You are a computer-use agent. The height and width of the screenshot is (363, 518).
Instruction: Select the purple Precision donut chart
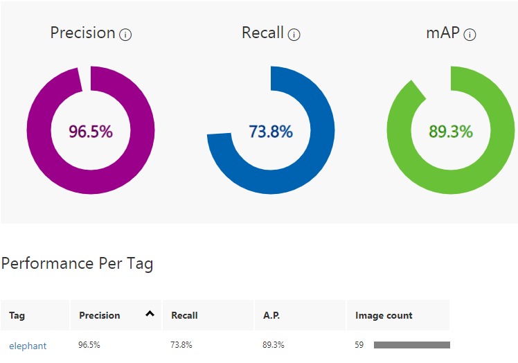(91, 130)
